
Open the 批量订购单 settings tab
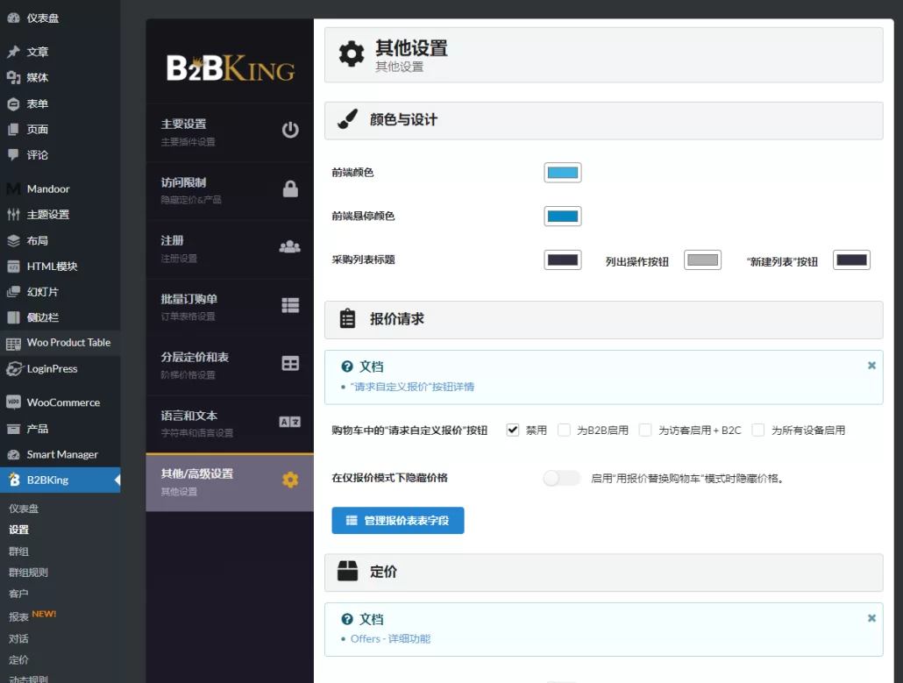coord(230,308)
